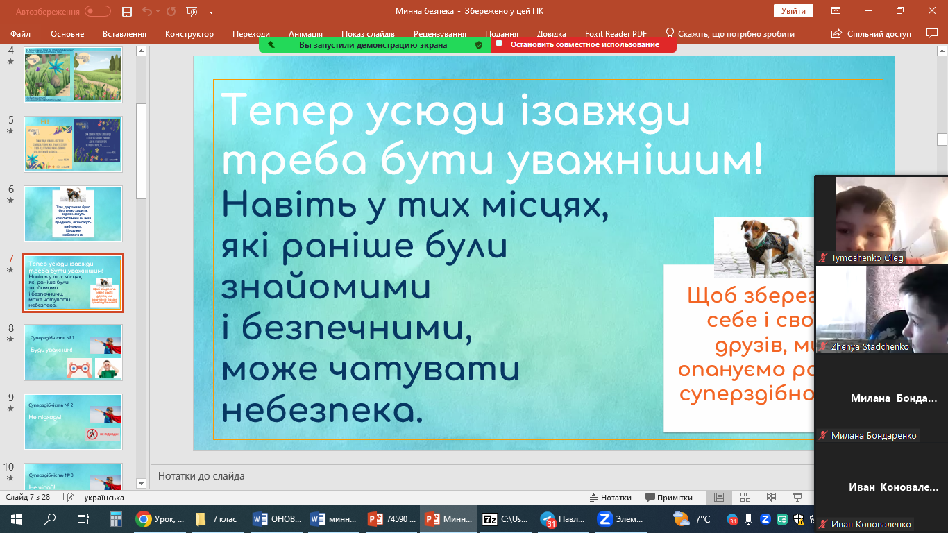This screenshot has height=533, width=948.
Task: Open the undo history dropdown arrow
Action: [x=157, y=12]
